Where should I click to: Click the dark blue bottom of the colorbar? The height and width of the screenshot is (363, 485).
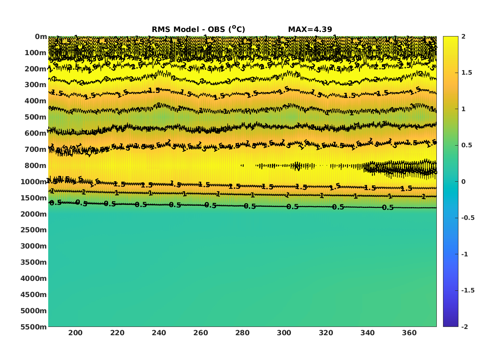(451, 323)
